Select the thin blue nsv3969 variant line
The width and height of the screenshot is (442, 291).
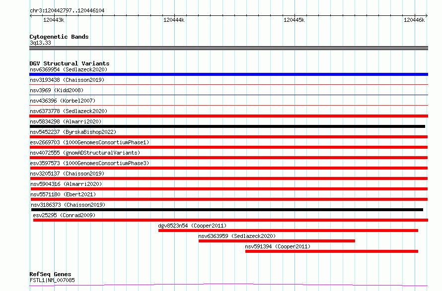point(228,95)
